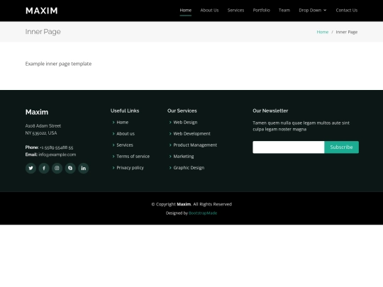The height and width of the screenshot is (287, 383).
Task: Open Portfolio in the top navigation
Action: click(x=261, y=10)
